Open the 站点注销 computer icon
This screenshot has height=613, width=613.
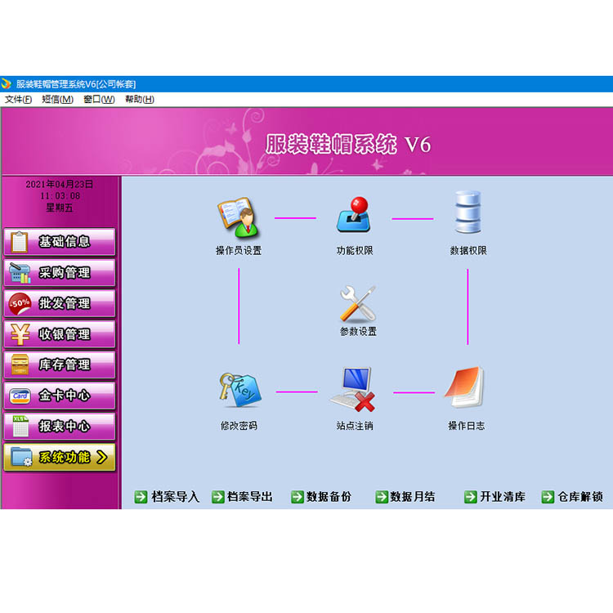coord(353,389)
